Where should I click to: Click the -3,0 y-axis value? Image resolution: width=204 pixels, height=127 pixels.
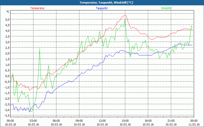[x=7, y=110]
